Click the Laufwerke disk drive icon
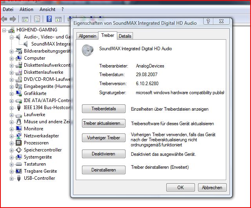Screen dimensions: 251x208 click(x=19, y=115)
